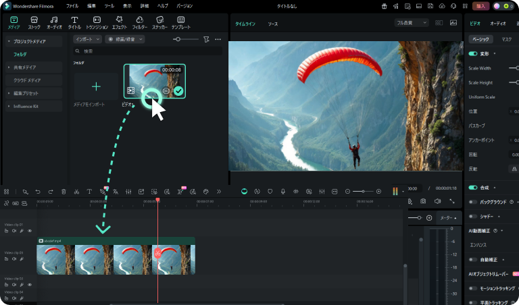Image resolution: width=519 pixels, height=305 pixels.
Task: Adjust the Scale Width slider
Action: tap(514, 68)
